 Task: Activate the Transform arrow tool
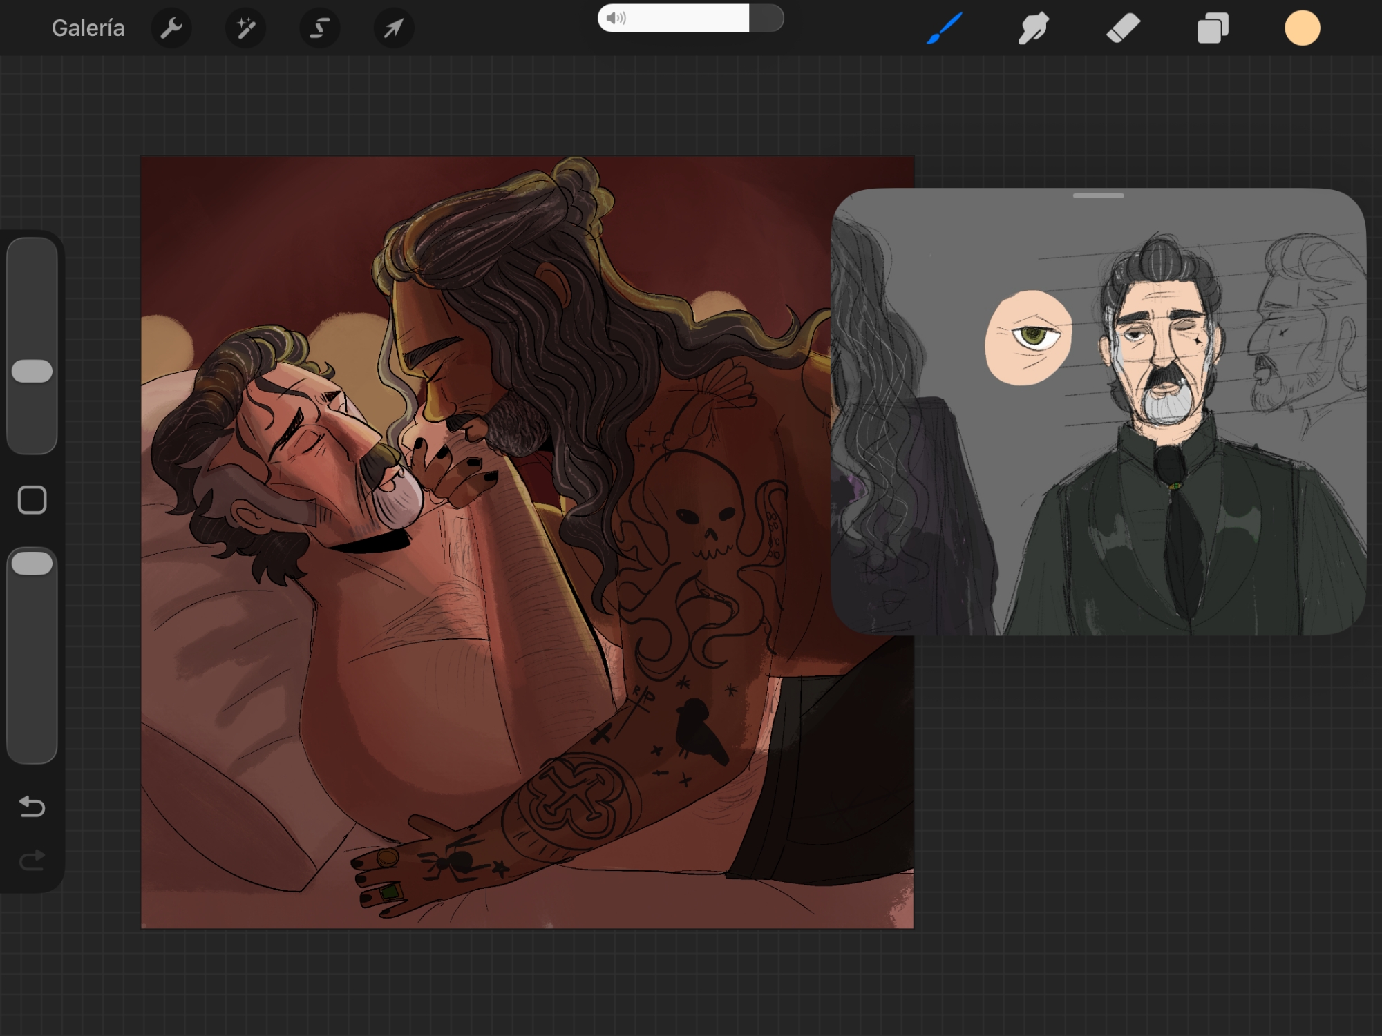393,28
